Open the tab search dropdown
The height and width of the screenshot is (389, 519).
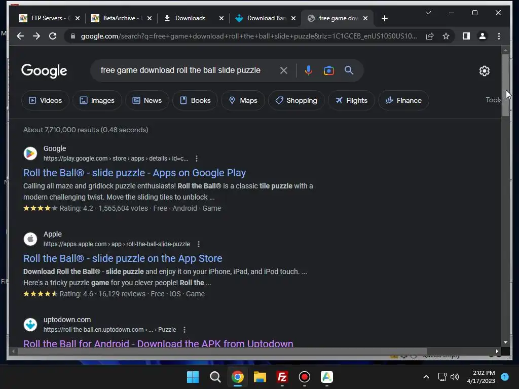[x=428, y=13]
